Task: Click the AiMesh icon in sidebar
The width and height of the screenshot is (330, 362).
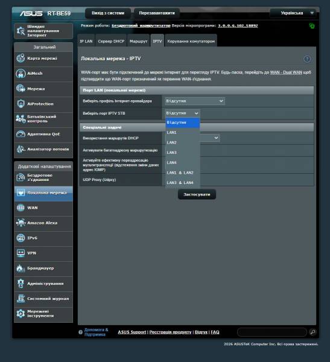Action: coord(21,74)
